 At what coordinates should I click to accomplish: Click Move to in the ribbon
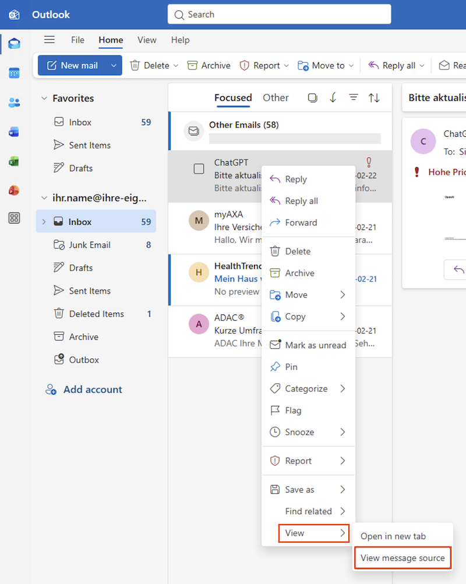pyautogui.click(x=322, y=66)
